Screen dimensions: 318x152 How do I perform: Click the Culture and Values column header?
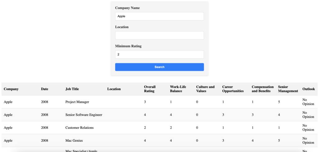tap(205, 89)
